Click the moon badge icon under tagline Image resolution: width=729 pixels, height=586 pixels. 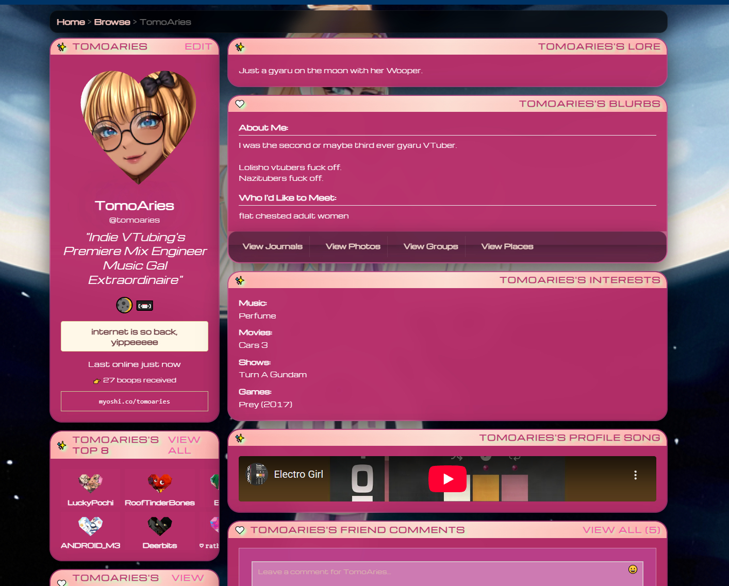point(124,305)
